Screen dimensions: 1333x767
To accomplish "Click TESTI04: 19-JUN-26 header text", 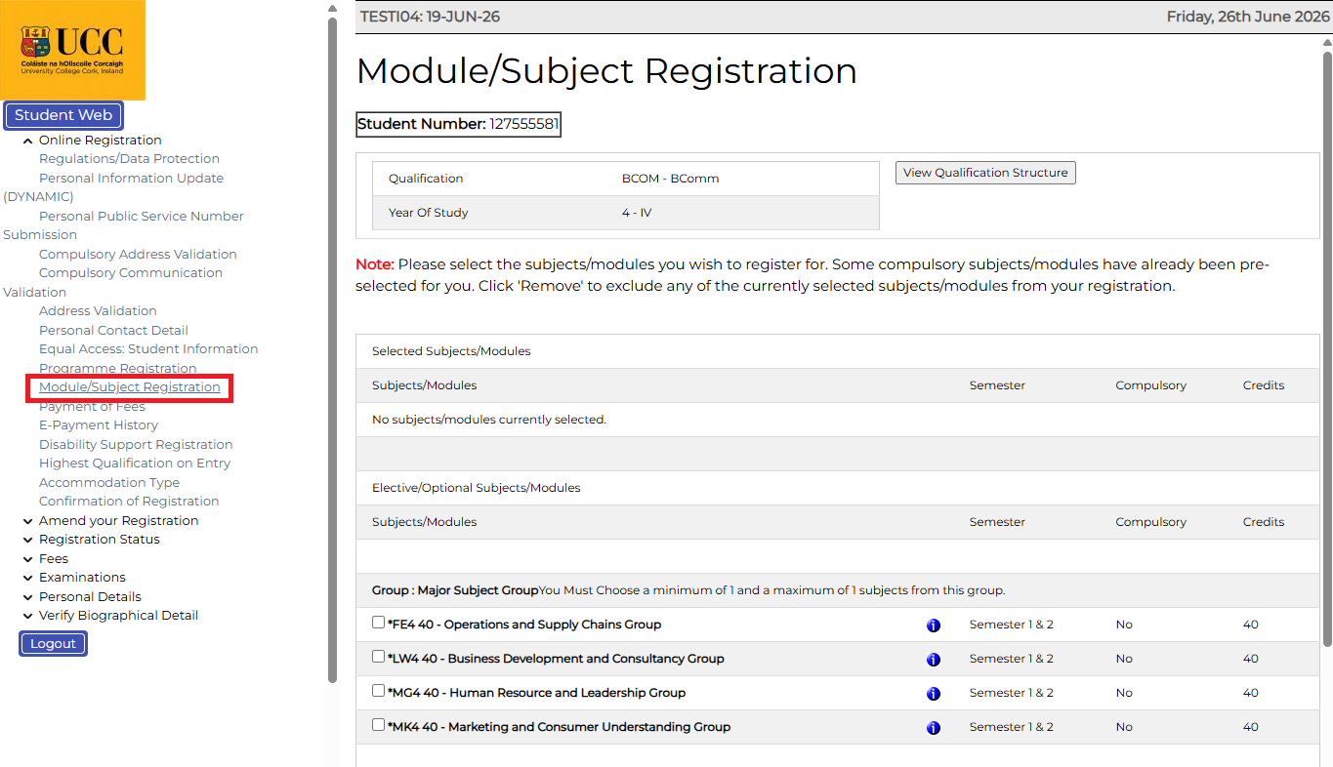I will coord(431,17).
